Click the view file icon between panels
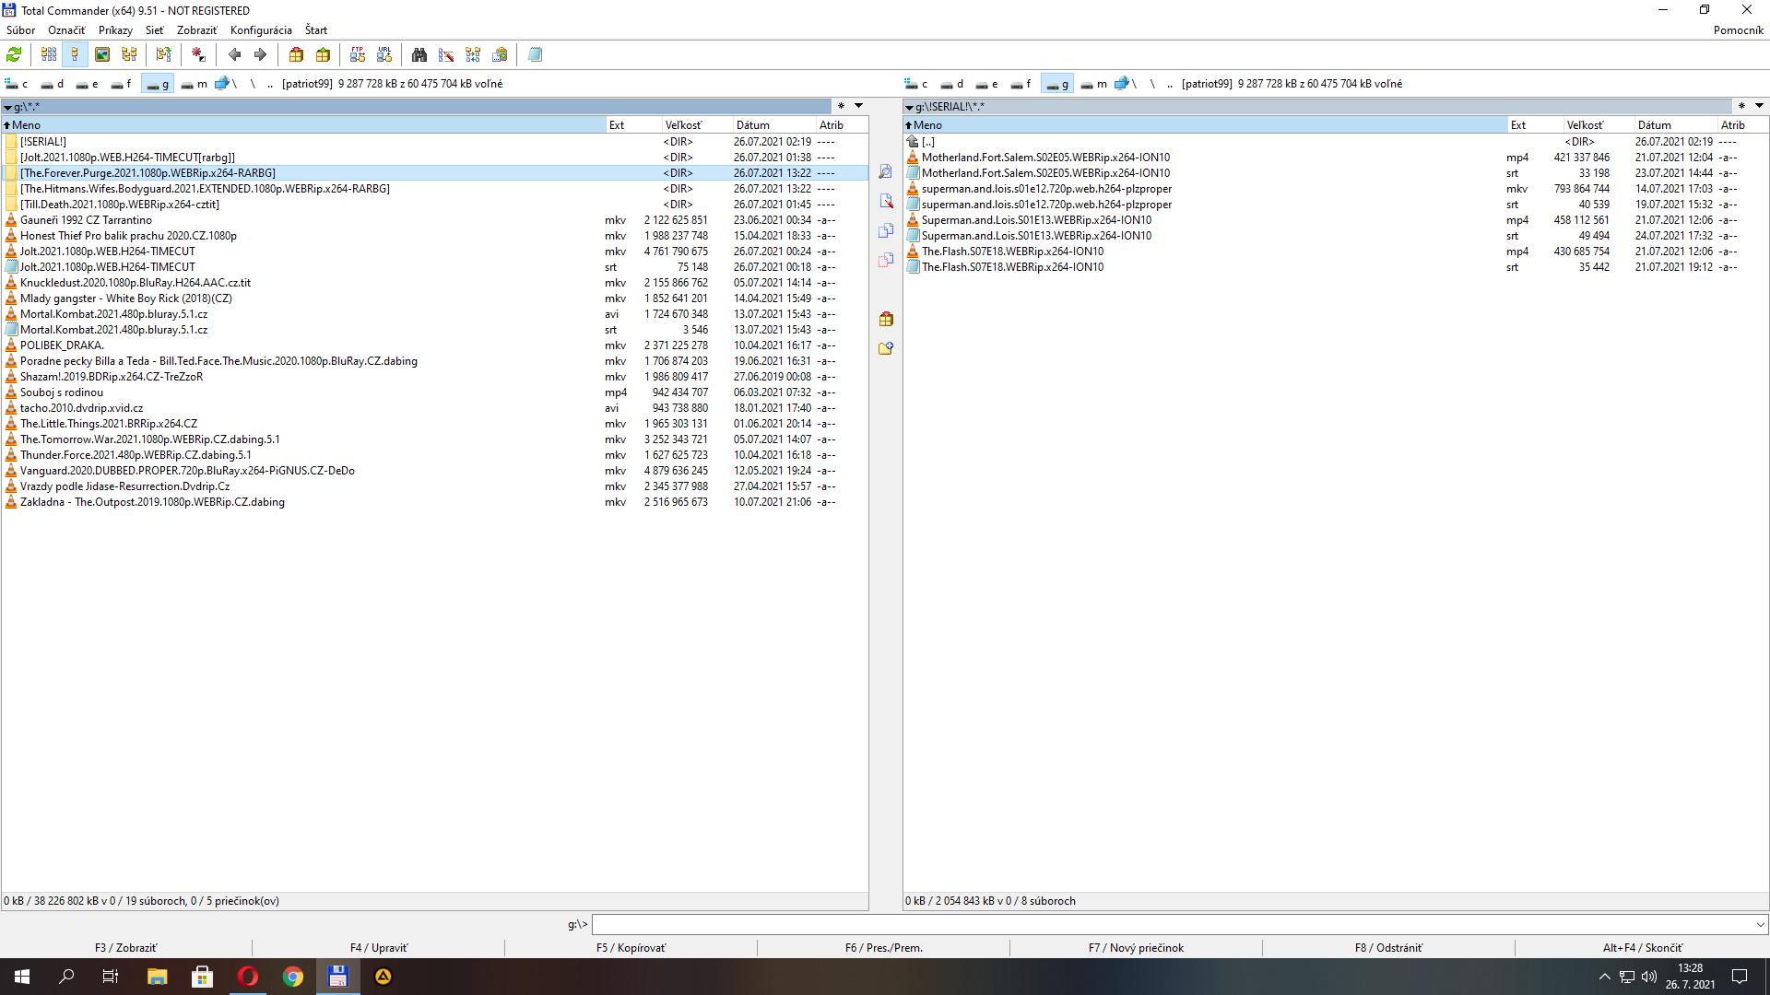The image size is (1770, 995). click(886, 172)
